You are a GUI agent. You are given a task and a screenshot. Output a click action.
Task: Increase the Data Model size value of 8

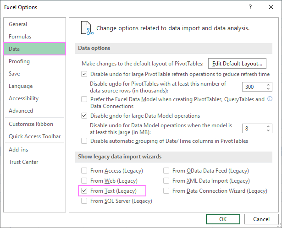pos(268,126)
